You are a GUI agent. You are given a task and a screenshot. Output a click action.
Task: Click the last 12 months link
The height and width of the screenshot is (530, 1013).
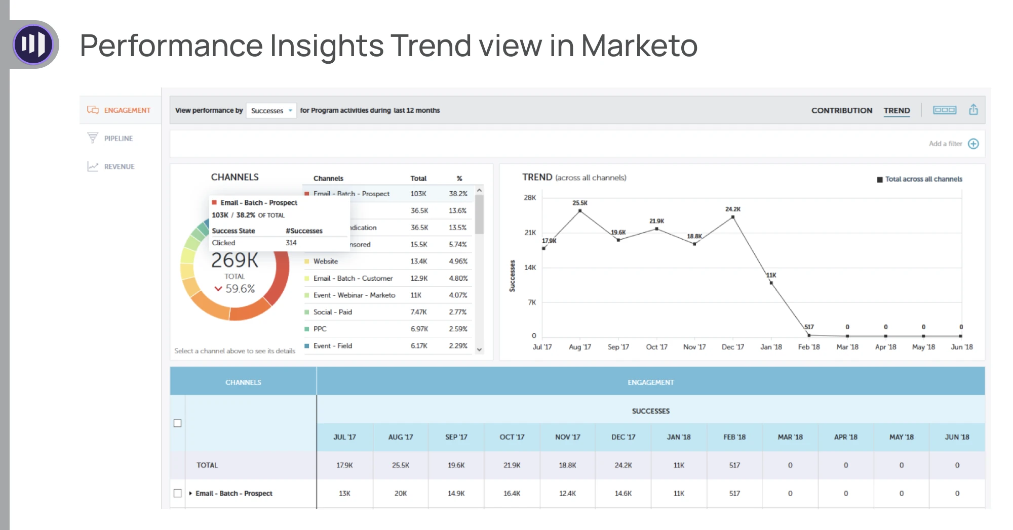[x=416, y=110]
